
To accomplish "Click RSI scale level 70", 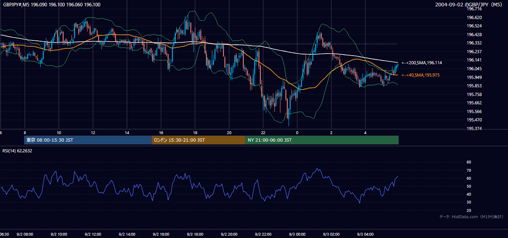I will pos(469,170).
